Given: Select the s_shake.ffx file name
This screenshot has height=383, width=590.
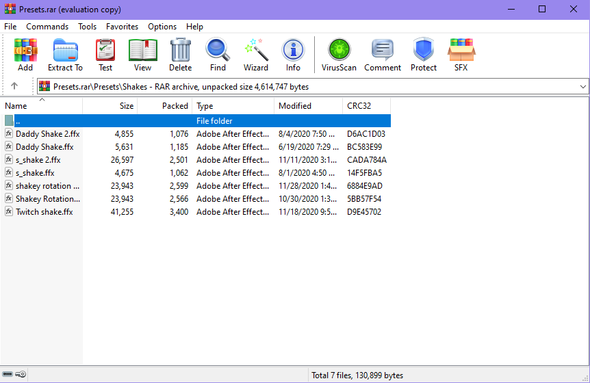Looking at the screenshot, I should [x=35, y=173].
